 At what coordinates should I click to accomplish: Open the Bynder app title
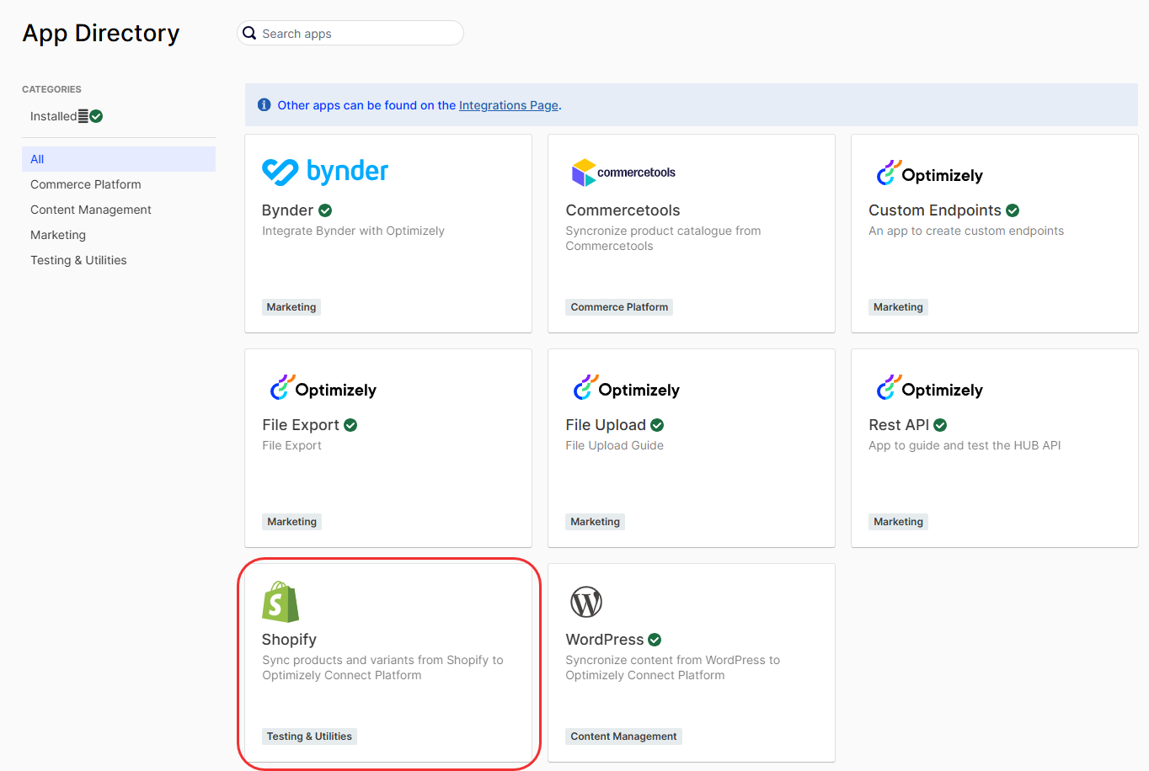[x=287, y=210]
